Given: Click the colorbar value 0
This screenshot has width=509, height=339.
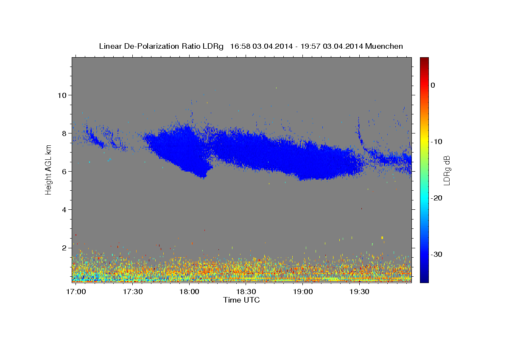Looking at the screenshot, I should tap(433, 85).
